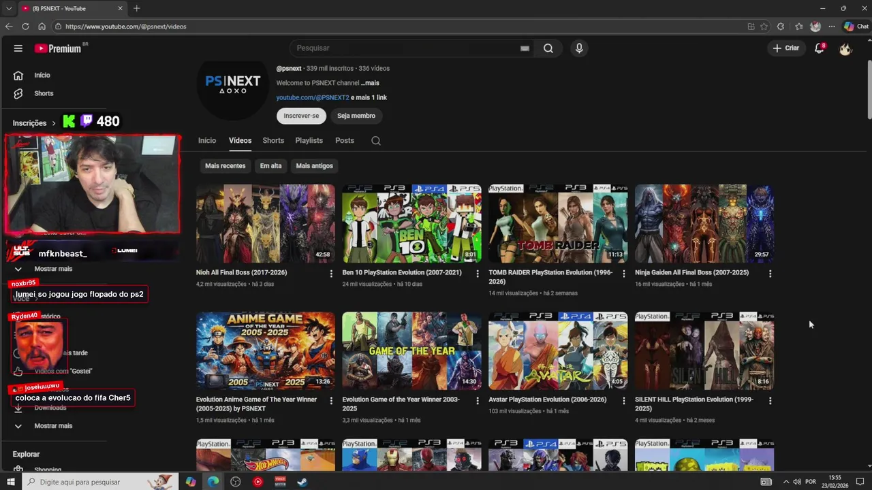Open the tab search dropdown in title bar
The width and height of the screenshot is (872, 490).
tap(8, 8)
